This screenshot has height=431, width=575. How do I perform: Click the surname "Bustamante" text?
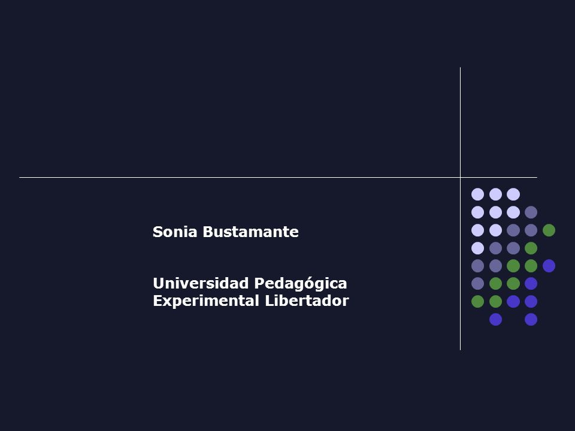[x=251, y=232]
